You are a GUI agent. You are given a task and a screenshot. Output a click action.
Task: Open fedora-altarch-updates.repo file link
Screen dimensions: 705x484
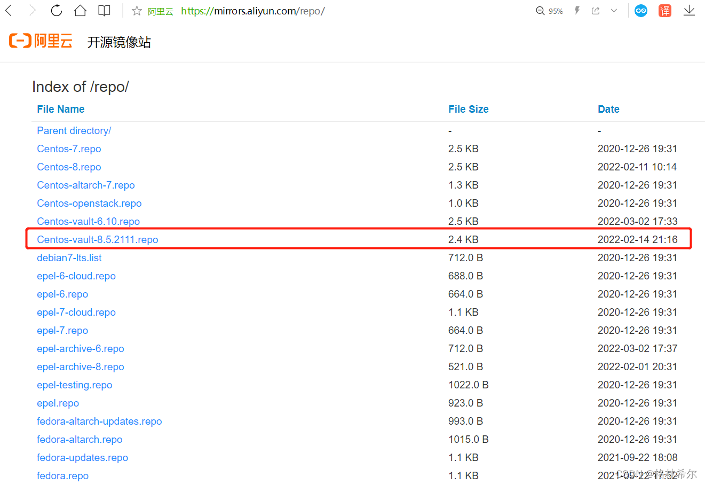[99, 421]
